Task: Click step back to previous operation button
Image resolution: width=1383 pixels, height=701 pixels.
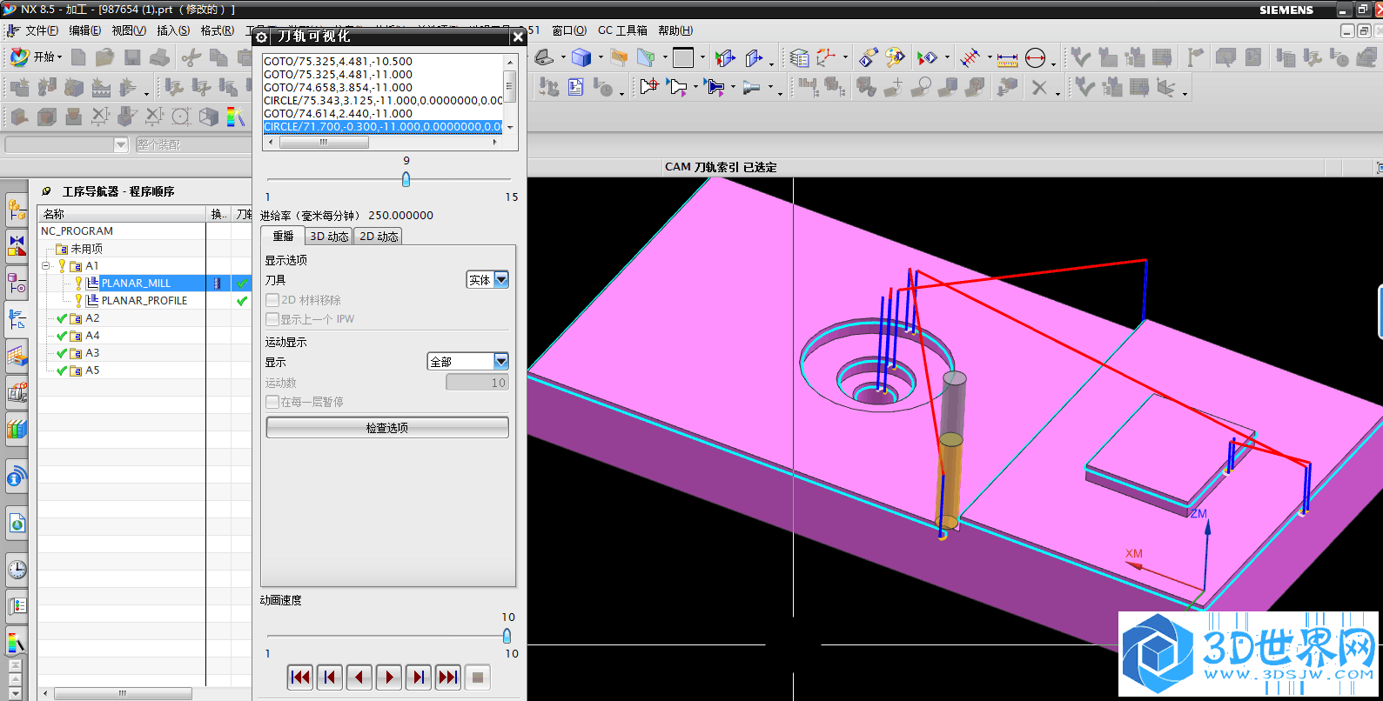Action: click(x=330, y=678)
